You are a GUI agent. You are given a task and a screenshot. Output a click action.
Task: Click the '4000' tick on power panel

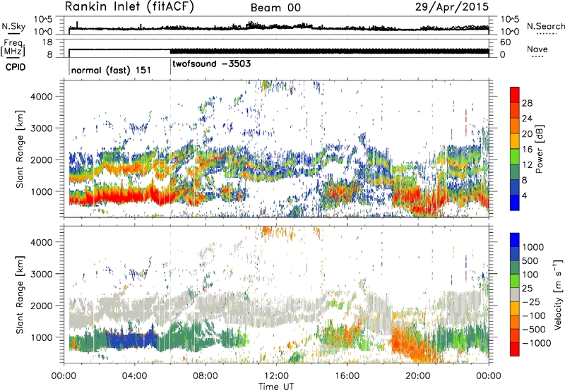click(42, 97)
